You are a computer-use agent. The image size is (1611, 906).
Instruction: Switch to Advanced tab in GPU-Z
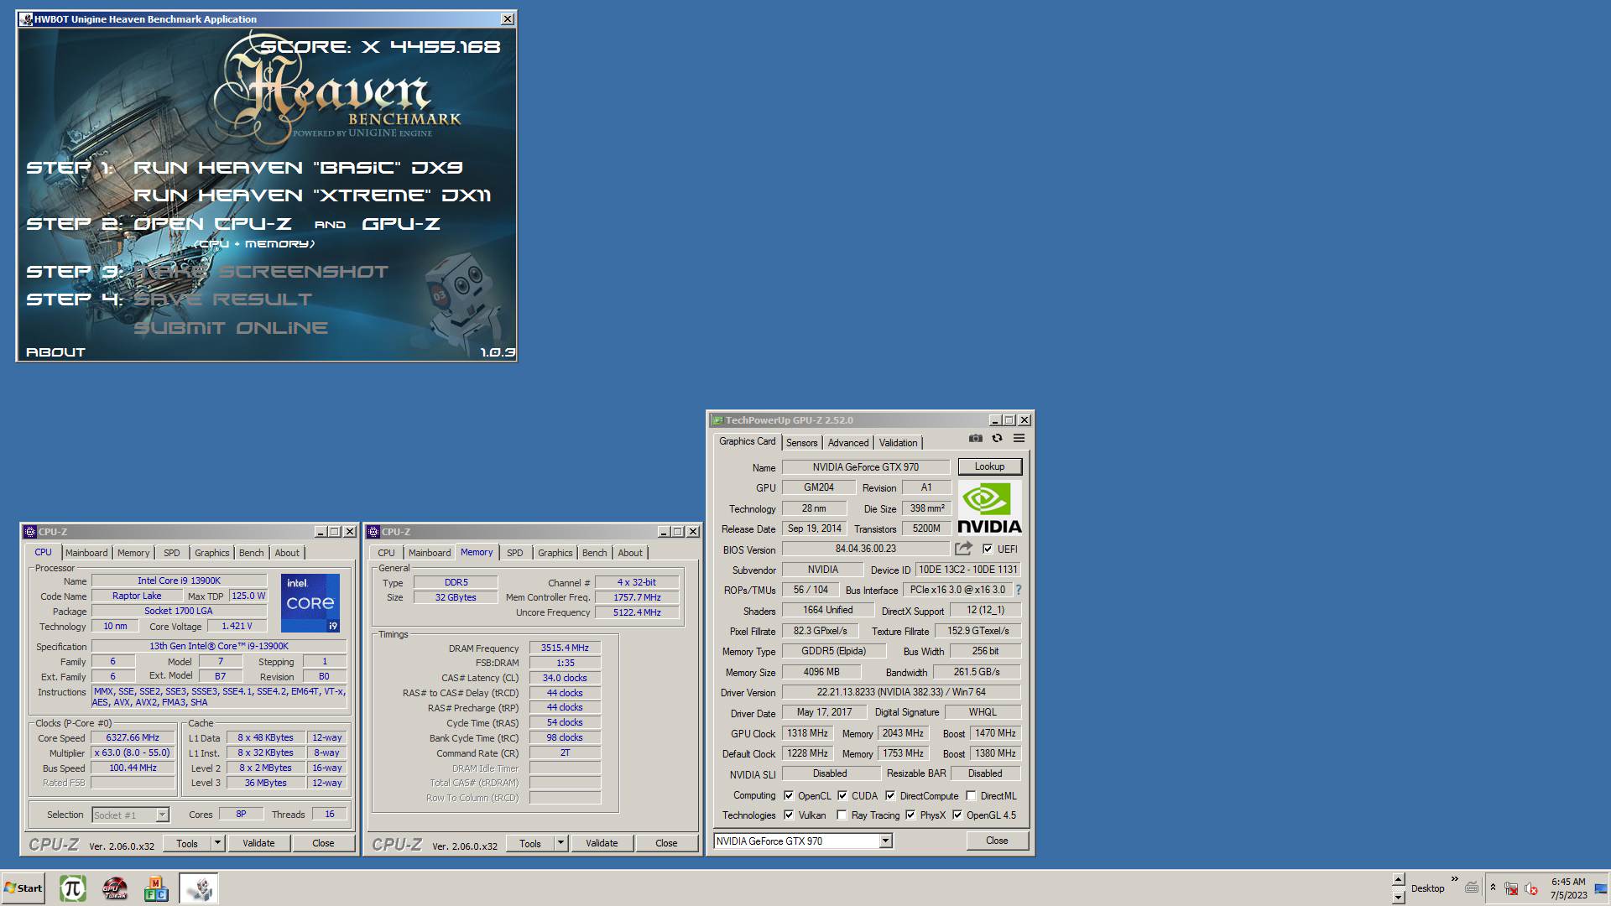[848, 443]
